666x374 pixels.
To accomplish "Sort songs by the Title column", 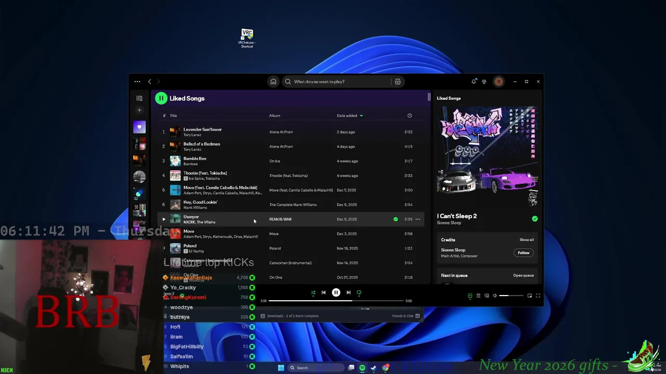I will pyautogui.click(x=173, y=116).
